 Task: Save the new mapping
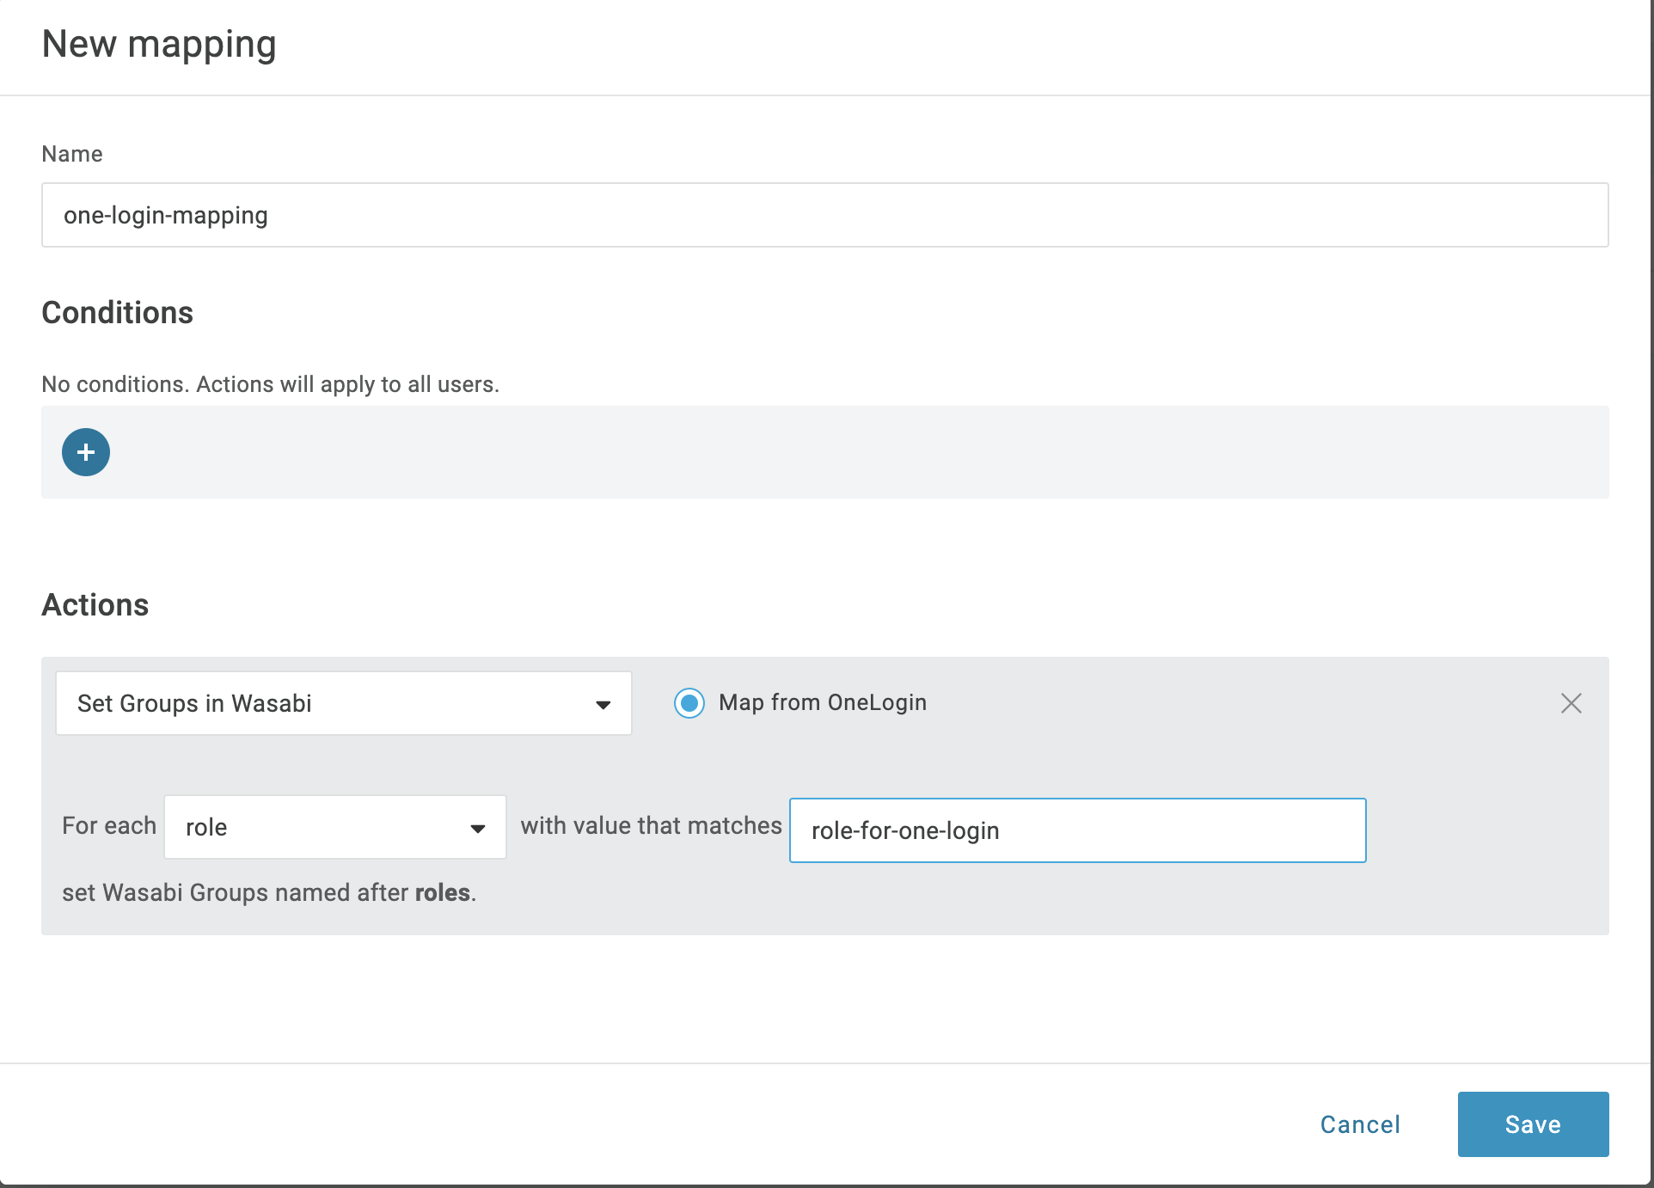(1533, 1124)
